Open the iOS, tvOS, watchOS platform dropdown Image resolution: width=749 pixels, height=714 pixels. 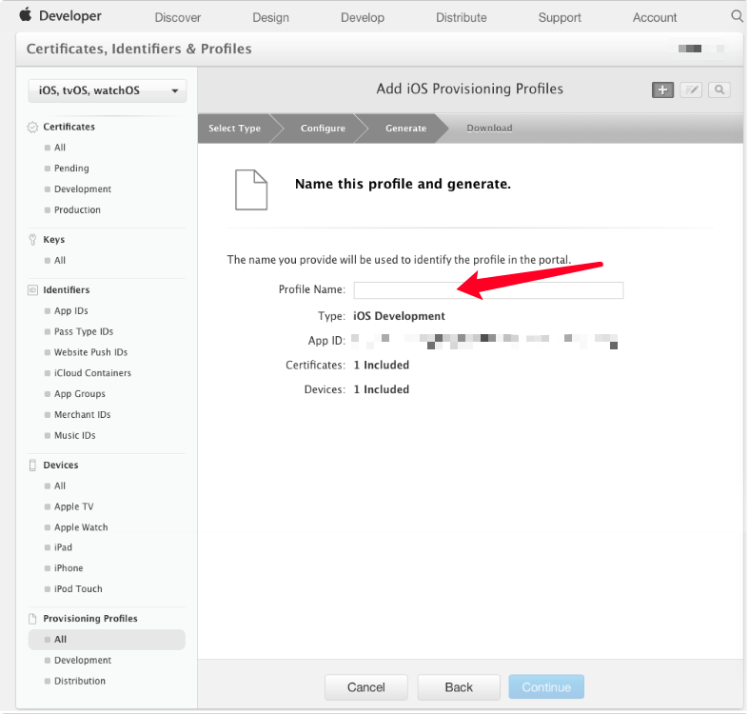pos(107,90)
